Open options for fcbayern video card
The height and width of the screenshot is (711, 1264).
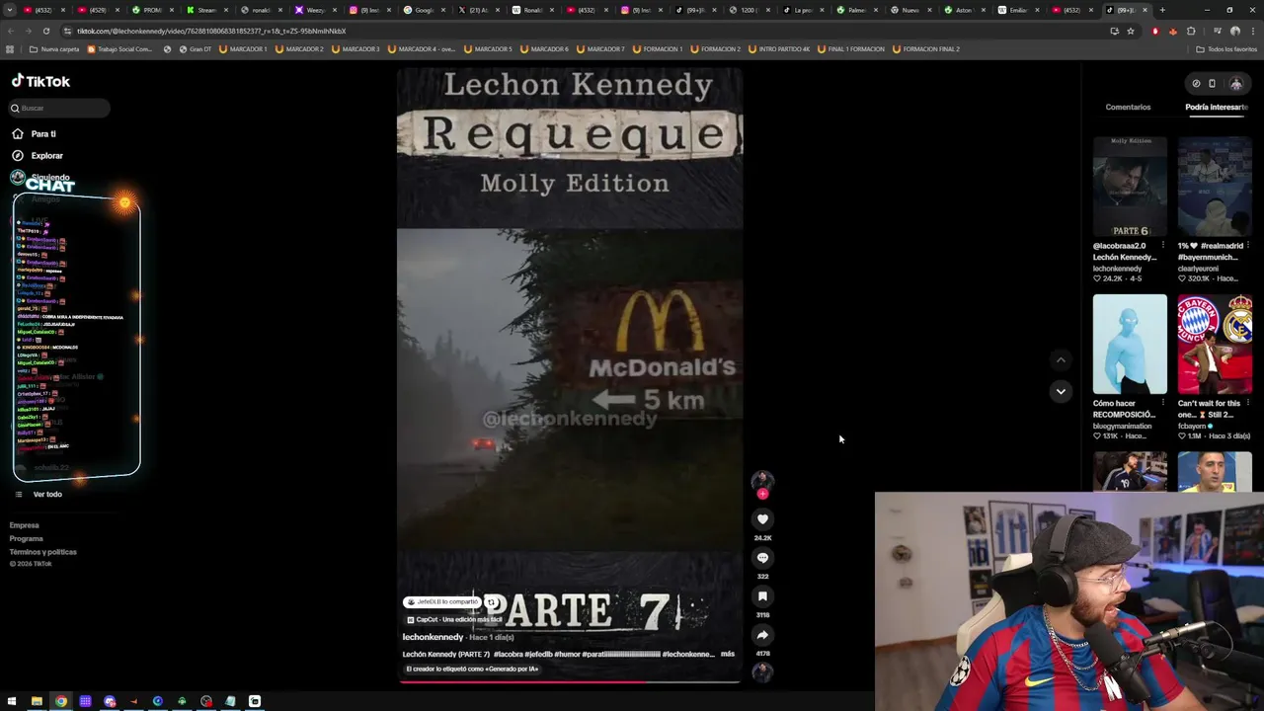(x=1248, y=403)
